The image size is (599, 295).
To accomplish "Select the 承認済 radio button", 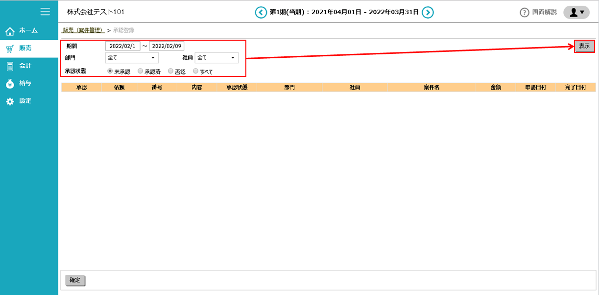I will [141, 71].
